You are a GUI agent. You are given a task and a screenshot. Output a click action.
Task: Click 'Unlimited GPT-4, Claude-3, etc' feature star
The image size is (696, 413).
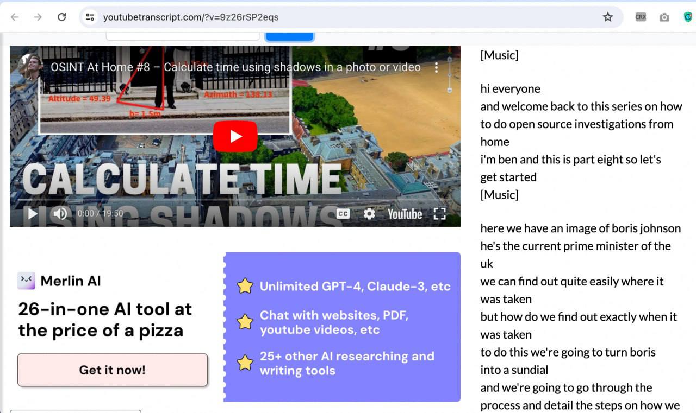click(x=245, y=286)
